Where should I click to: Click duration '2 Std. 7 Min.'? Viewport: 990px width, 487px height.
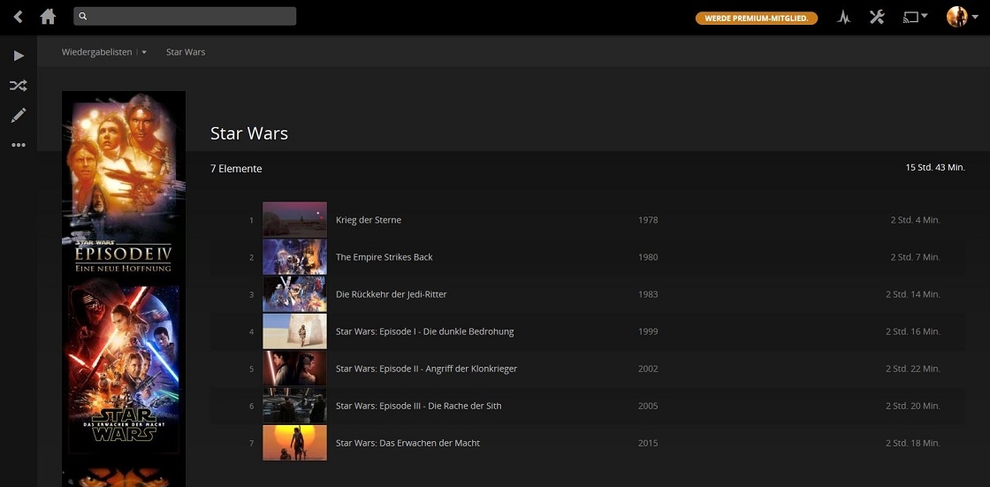[x=915, y=257]
